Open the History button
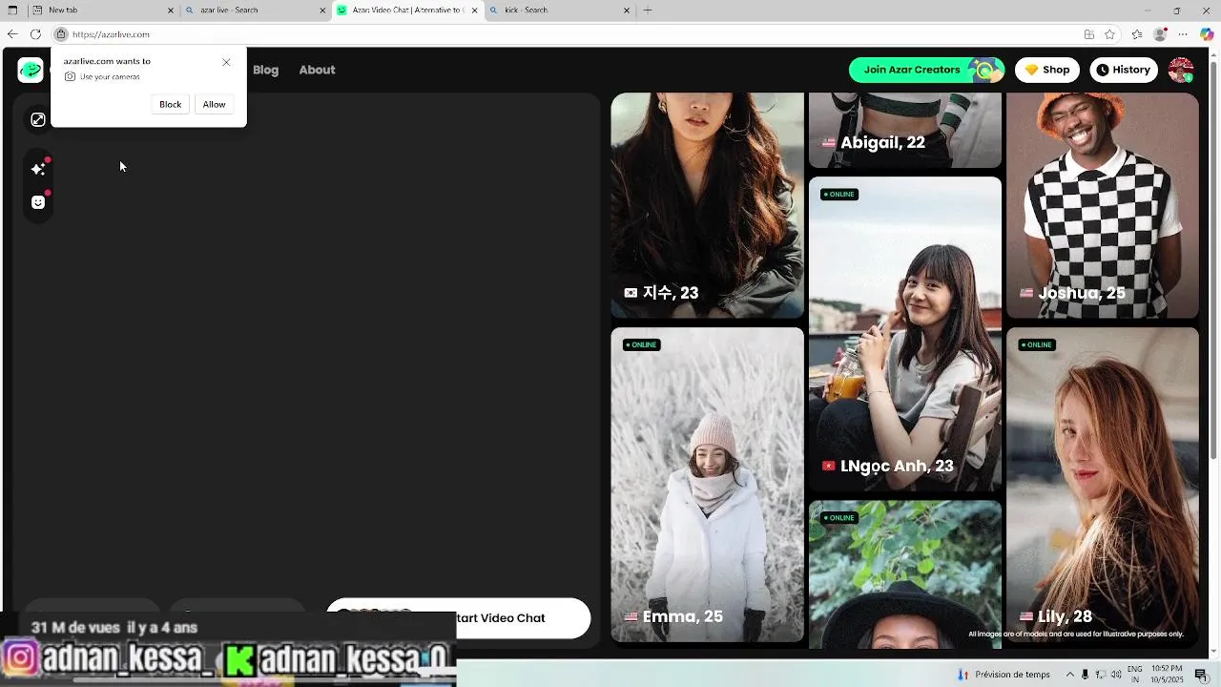This screenshot has width=1221, height=687. 1123,70
